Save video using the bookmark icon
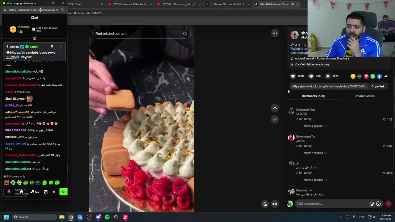 [x=328, y=76]
